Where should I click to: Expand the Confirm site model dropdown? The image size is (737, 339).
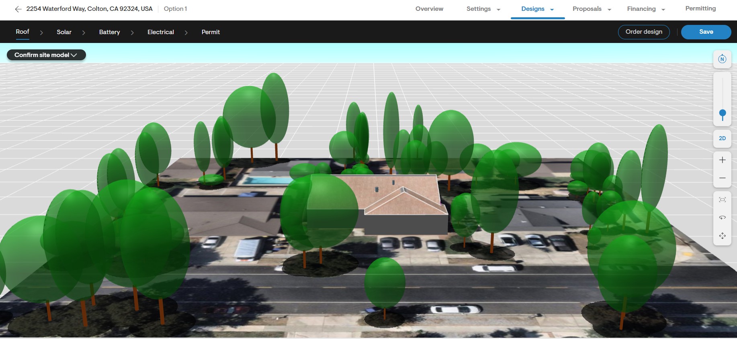46,55
